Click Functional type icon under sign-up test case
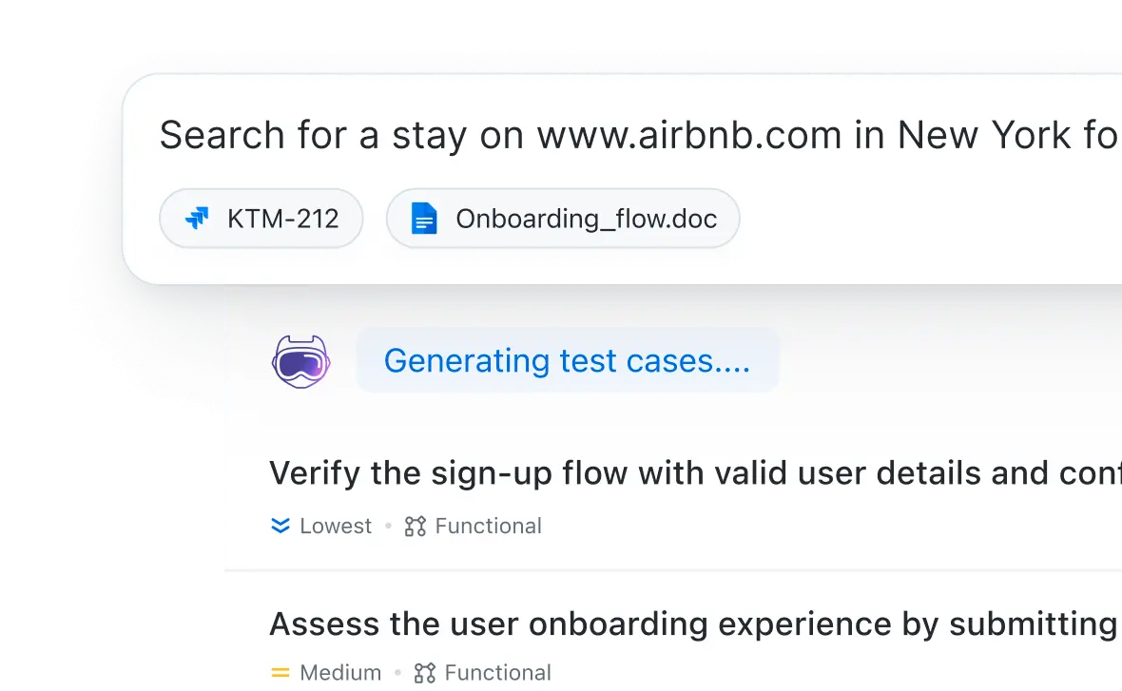Image resolution: width=1122 pixels, height=691 pixels. click(415, 526)
